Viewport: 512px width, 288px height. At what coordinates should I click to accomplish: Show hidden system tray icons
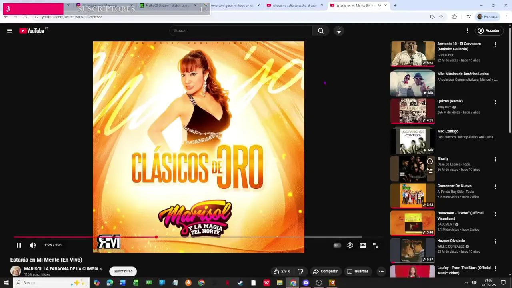466,283
